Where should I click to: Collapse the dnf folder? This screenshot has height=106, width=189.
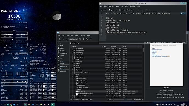[73, 76]
